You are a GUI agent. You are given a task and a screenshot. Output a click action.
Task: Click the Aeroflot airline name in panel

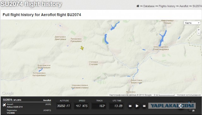tap(47, 100)
